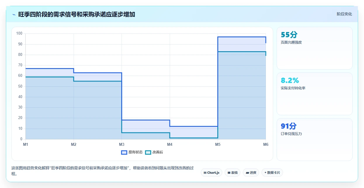Click the description text below the chart
Viewport: 364px width, 188px height.
pos(103,171)
